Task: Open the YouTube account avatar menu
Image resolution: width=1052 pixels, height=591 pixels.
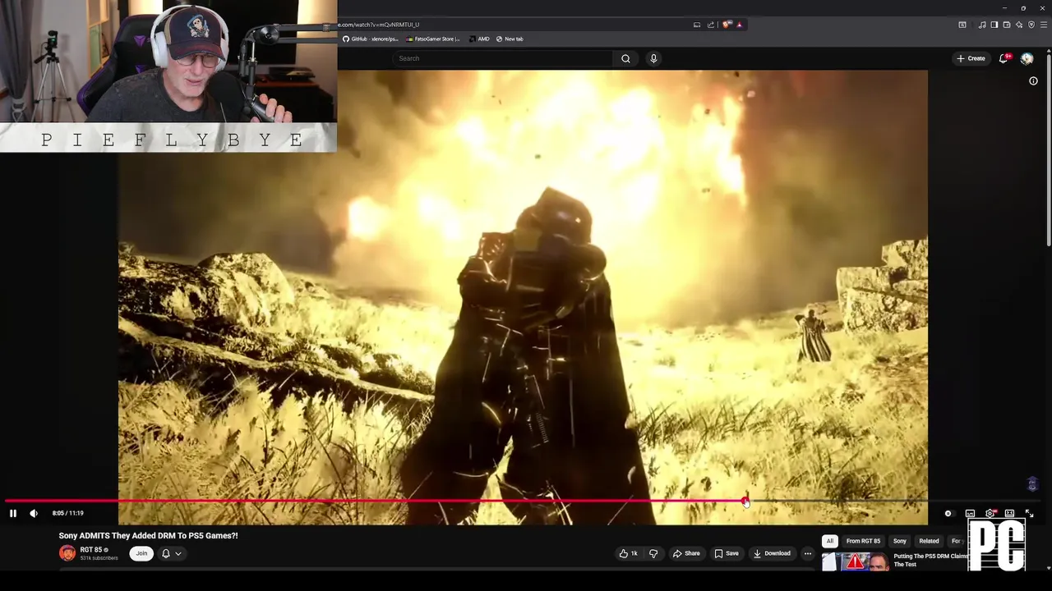Action: pos(1027,58)
